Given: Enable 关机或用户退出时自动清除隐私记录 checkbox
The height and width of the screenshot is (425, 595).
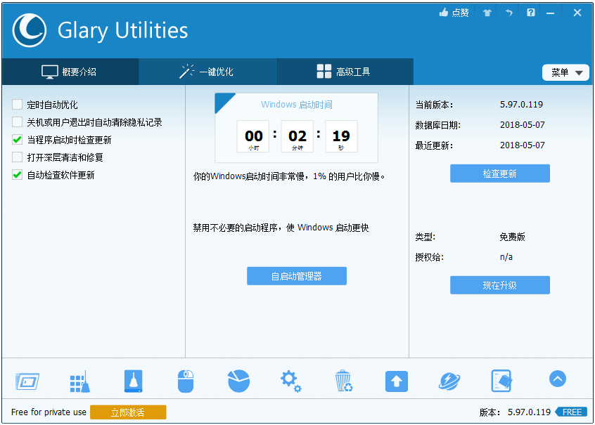Looking at the screenshot, I should (17, 122).
